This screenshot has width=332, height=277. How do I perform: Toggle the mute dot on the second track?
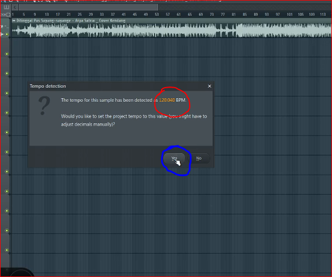coord(7,54)
